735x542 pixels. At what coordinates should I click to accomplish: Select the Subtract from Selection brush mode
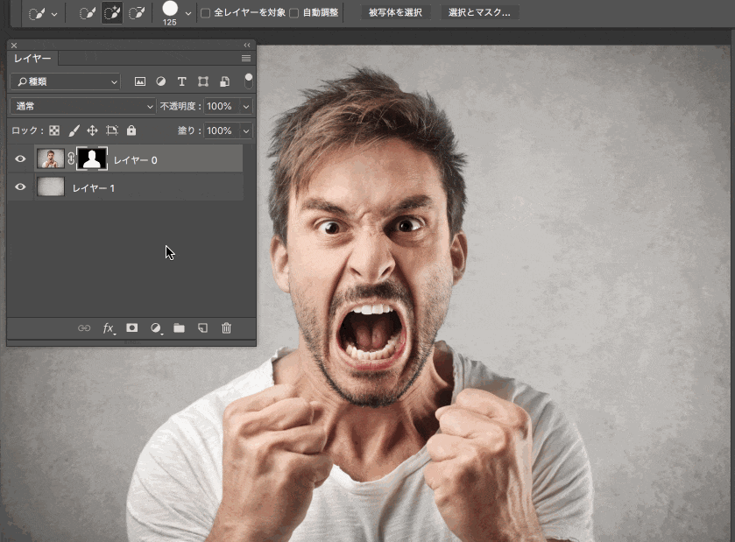pos(137,13)
